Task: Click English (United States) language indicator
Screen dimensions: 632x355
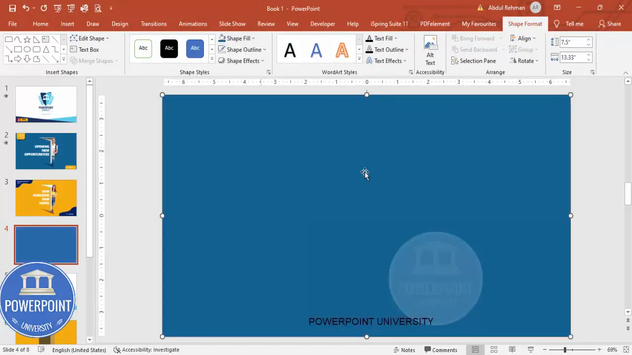Action: (x=79, y=350)
